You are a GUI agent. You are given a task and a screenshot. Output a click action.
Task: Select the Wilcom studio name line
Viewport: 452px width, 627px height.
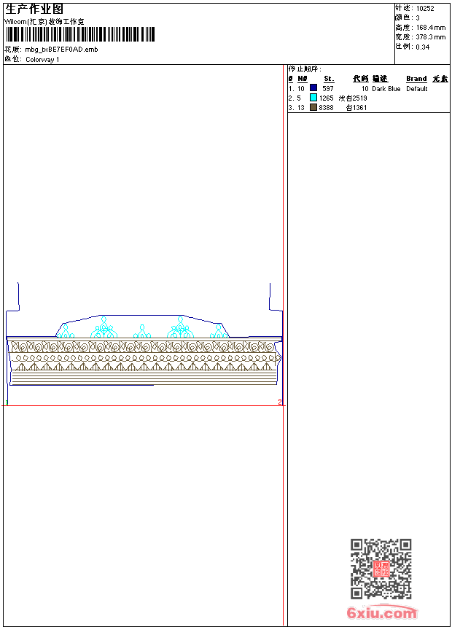tap(44, 22)
